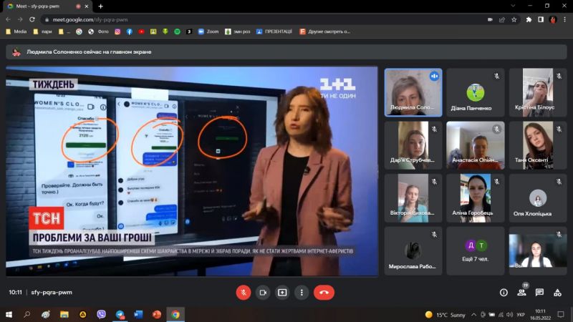Open Viber from the taskbar

coord(101,314)
